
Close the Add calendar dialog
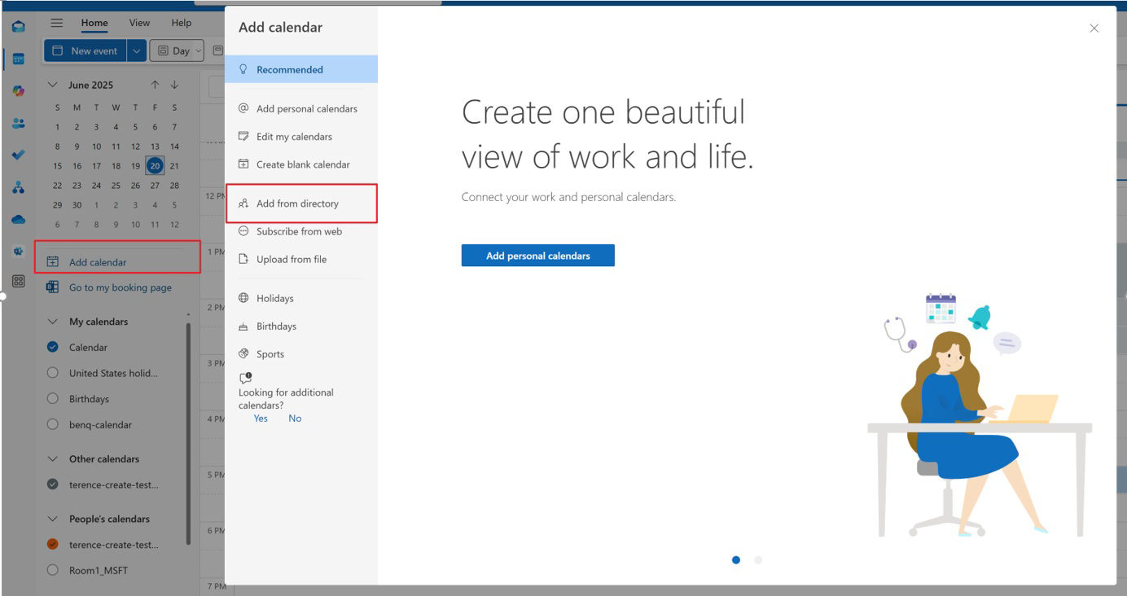[1094, 28]
